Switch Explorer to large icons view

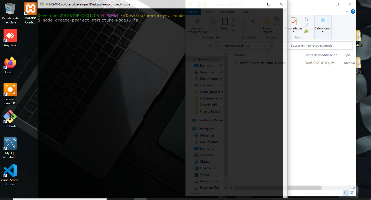(352, 193)
